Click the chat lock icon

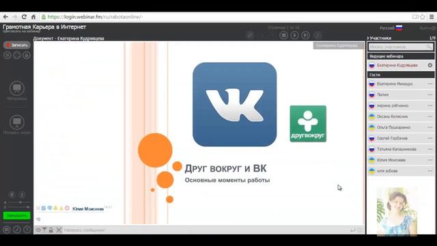click(x=51, y=230)
